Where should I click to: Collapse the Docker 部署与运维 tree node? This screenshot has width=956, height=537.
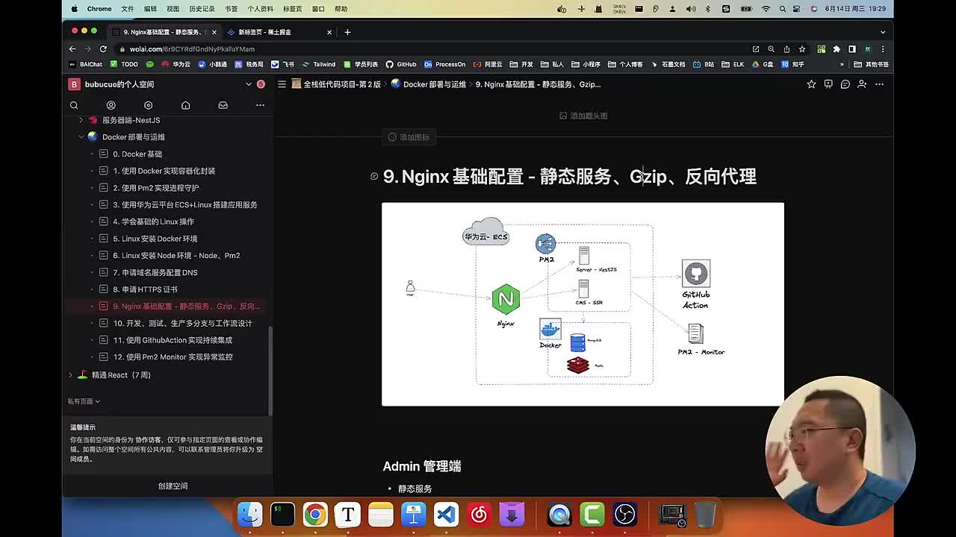coord(81,137)
